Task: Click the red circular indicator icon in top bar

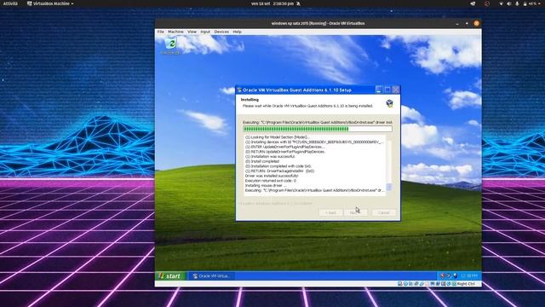Action: point(487,3)
